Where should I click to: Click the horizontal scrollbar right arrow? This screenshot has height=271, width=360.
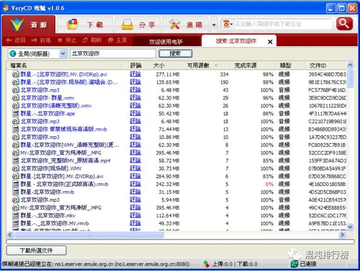click(x=342, y=234)
